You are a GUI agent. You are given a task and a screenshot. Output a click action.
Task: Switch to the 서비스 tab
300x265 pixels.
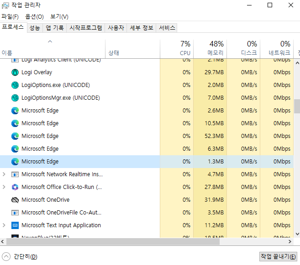pos(167,28)
